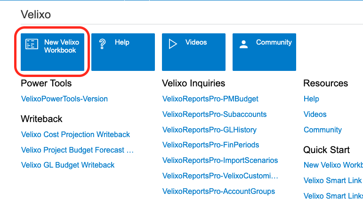Open VelixoReportsPro-Subaccounts inquiry
The height and width of the screenshot is (200, 363).
click(x=214, y=114)
